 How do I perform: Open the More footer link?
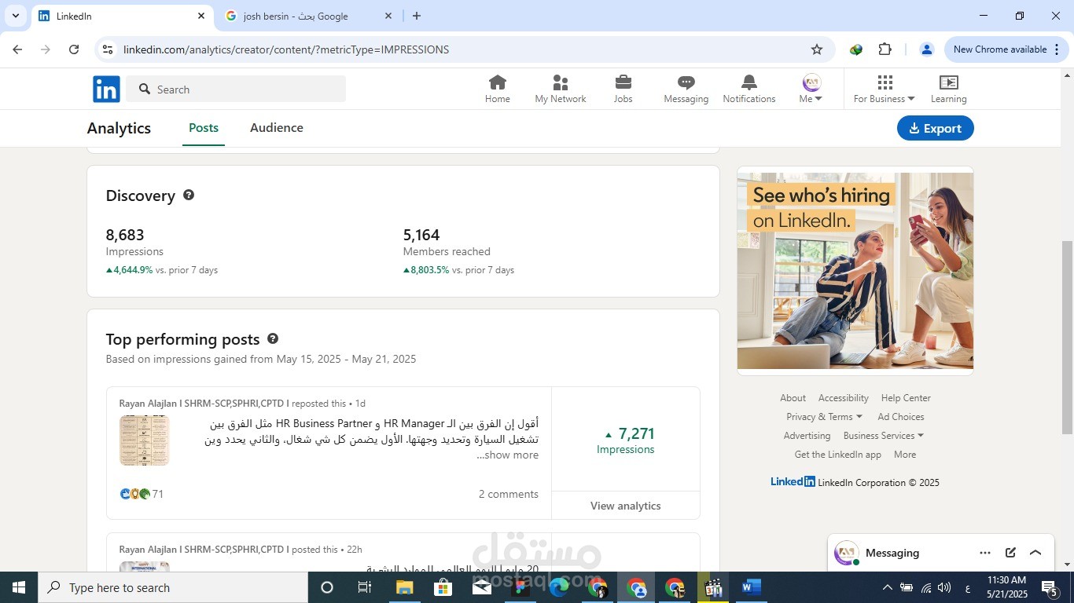pyautogui.click(x=904, y=455)
